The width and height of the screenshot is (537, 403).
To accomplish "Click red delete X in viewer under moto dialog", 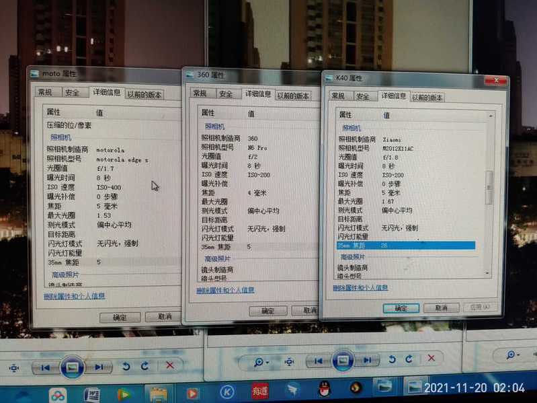I will pos(170,365).
